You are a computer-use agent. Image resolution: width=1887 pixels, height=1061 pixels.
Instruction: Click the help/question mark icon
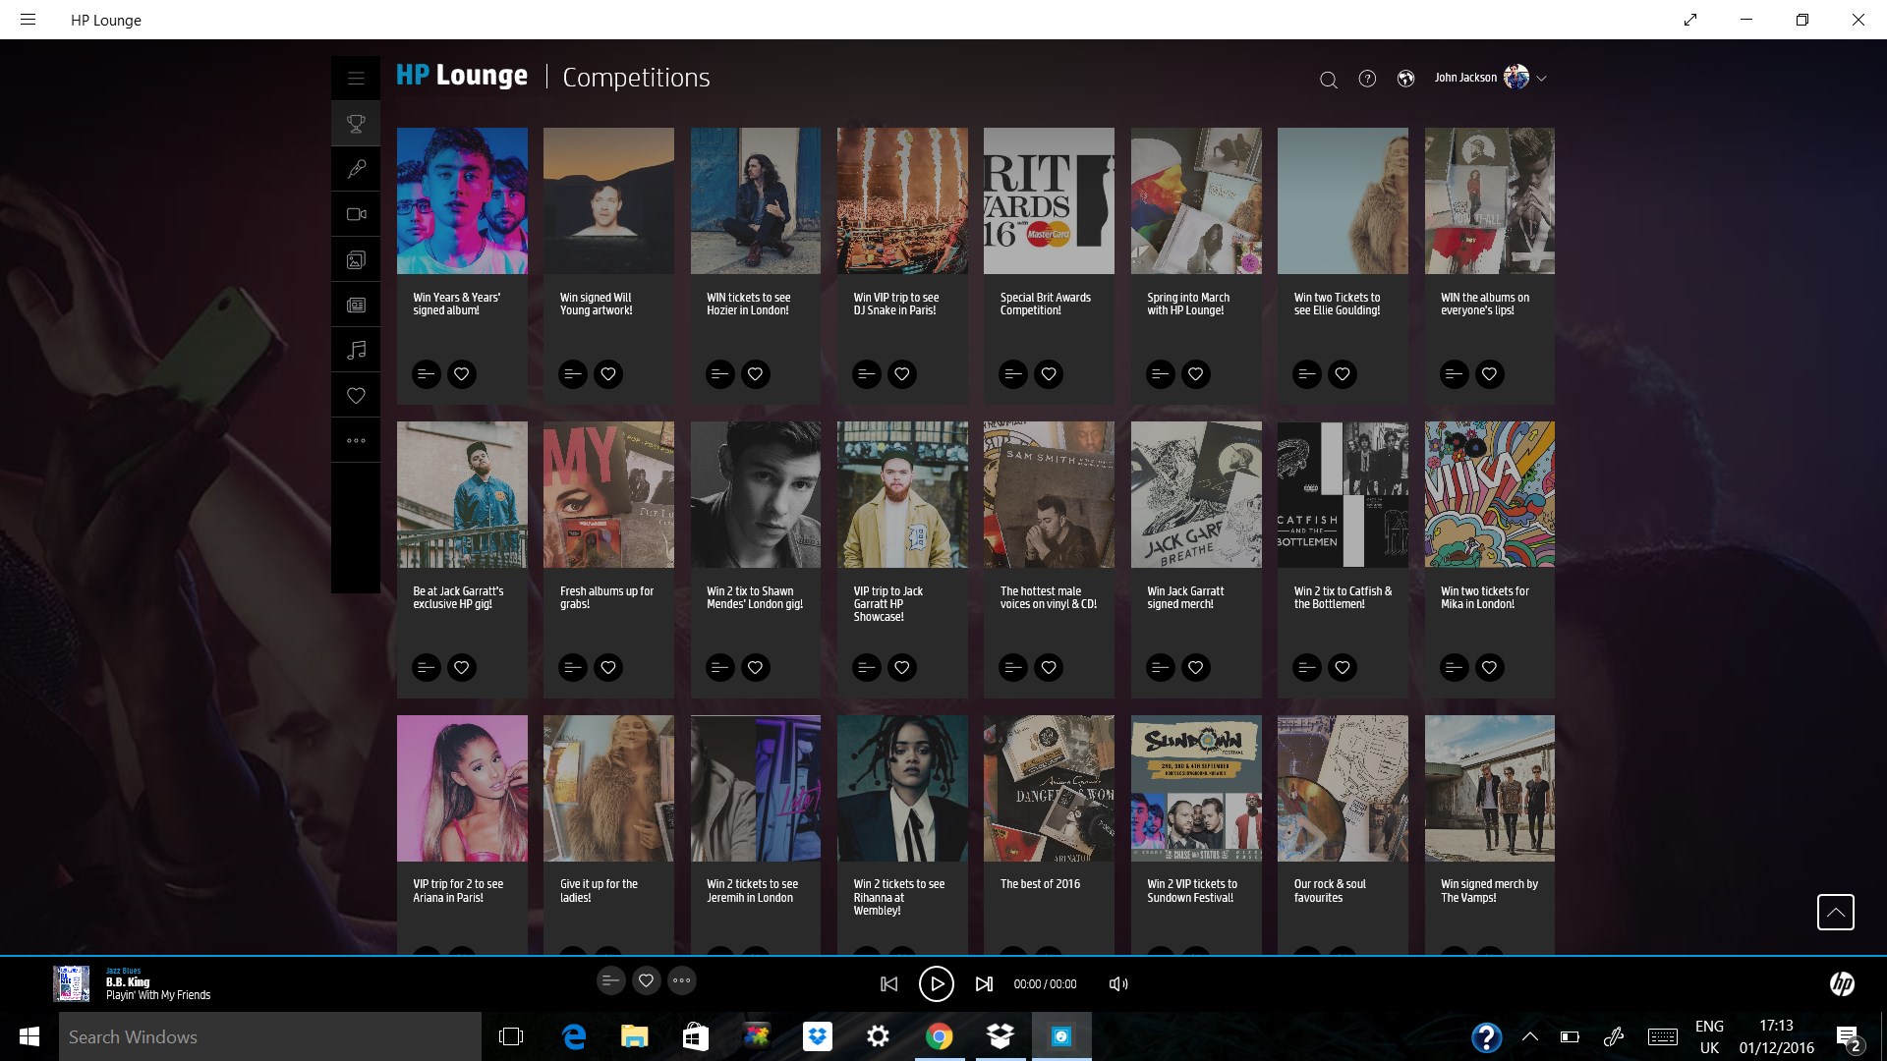click(1367, 78)
